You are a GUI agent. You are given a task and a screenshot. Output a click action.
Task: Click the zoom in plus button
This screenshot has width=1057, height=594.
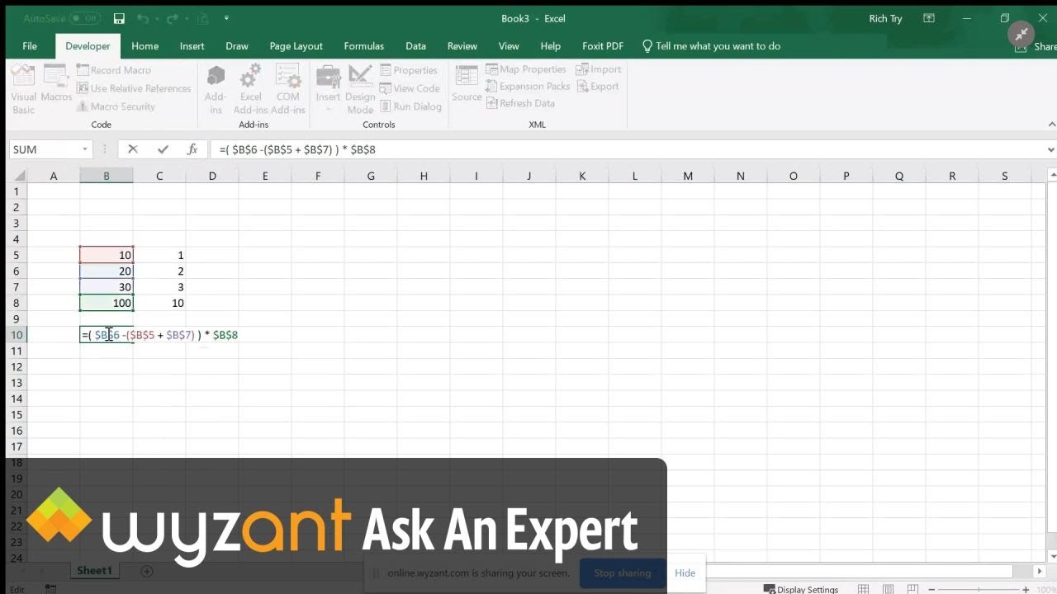click(x=1026, y=589)
